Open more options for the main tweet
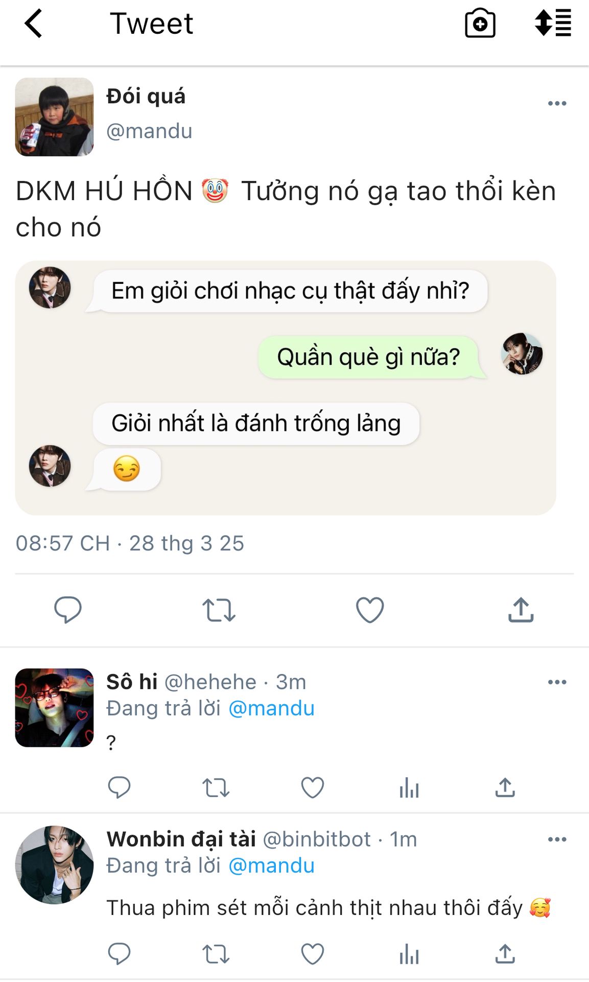 (x=557, y=103)
